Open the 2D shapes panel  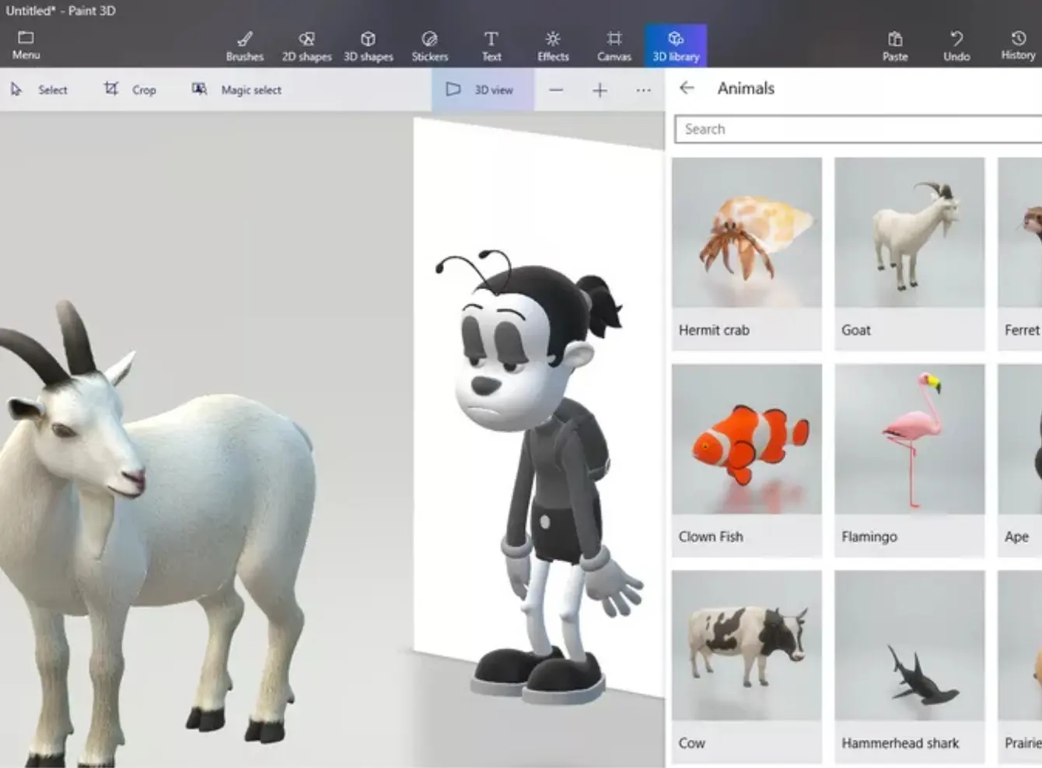click(306, 46)
